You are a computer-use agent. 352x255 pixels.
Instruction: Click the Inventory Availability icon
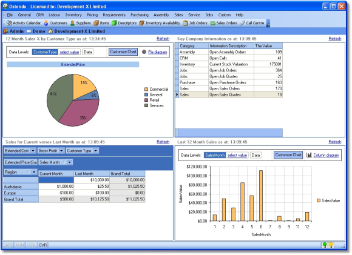pos(141,23)
